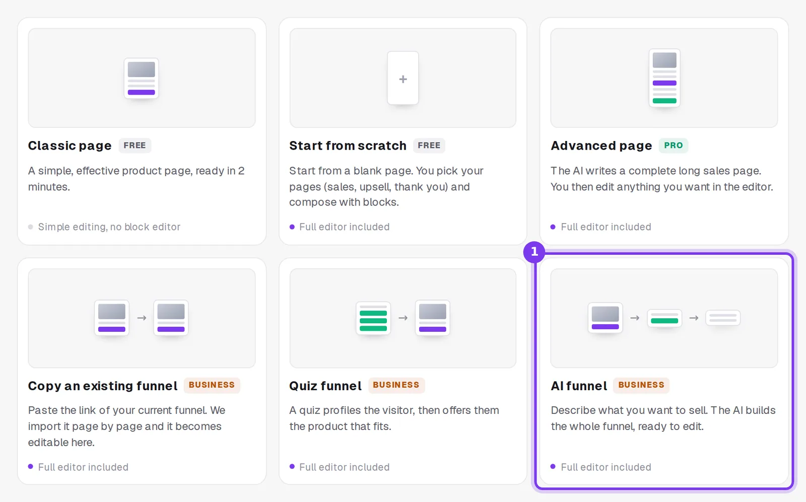
Task: Click the Copy an existing funnel illustration
Action: (x=142, y=318)
